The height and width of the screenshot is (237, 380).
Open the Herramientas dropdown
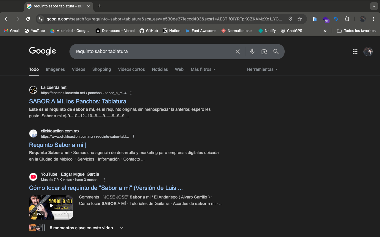[262, 69]
